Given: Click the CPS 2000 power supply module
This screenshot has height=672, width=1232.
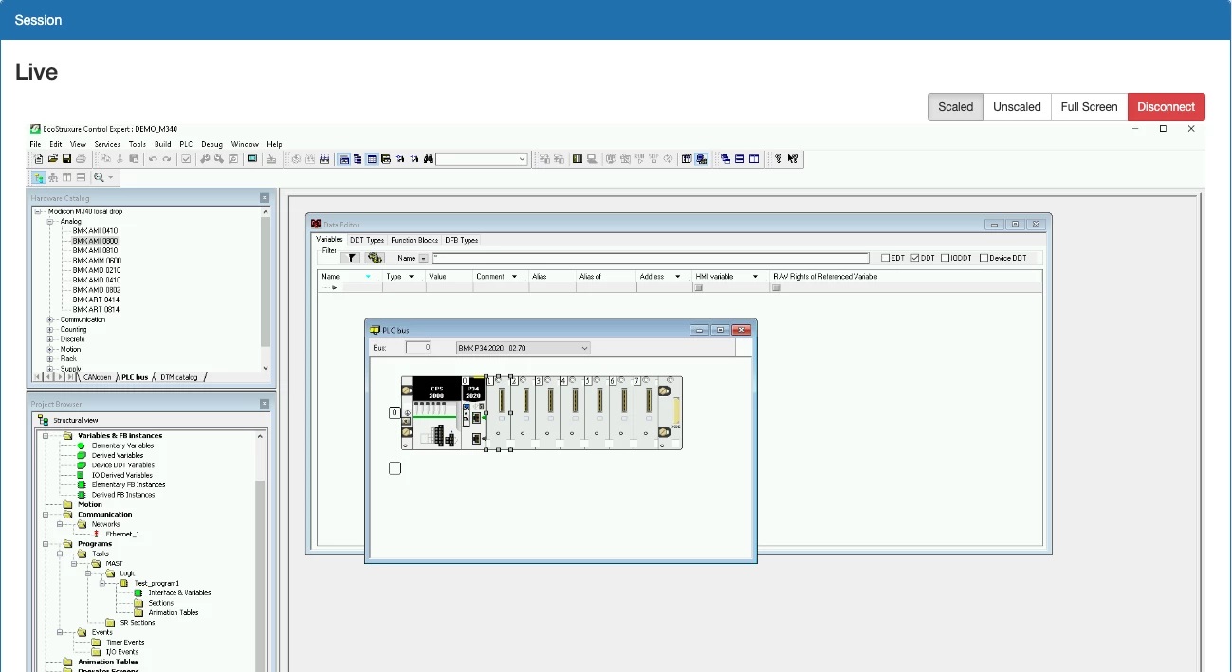Looking at the screenshot, I should coord(436,412).
